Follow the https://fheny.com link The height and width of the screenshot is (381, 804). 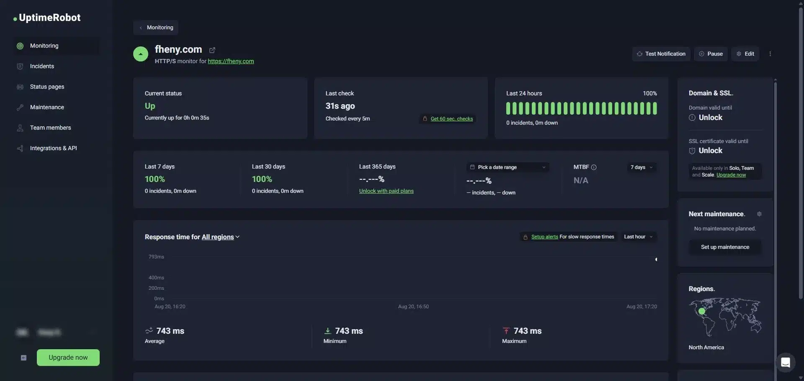click(231, 61)
